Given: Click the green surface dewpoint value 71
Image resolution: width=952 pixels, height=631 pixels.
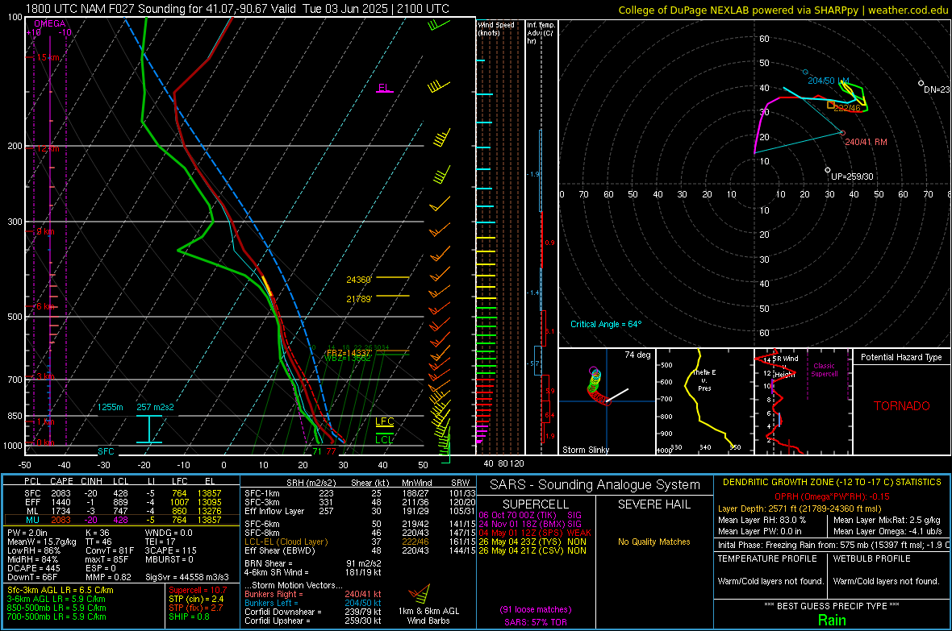Looking at the screenshot, I should coord(317,451).
